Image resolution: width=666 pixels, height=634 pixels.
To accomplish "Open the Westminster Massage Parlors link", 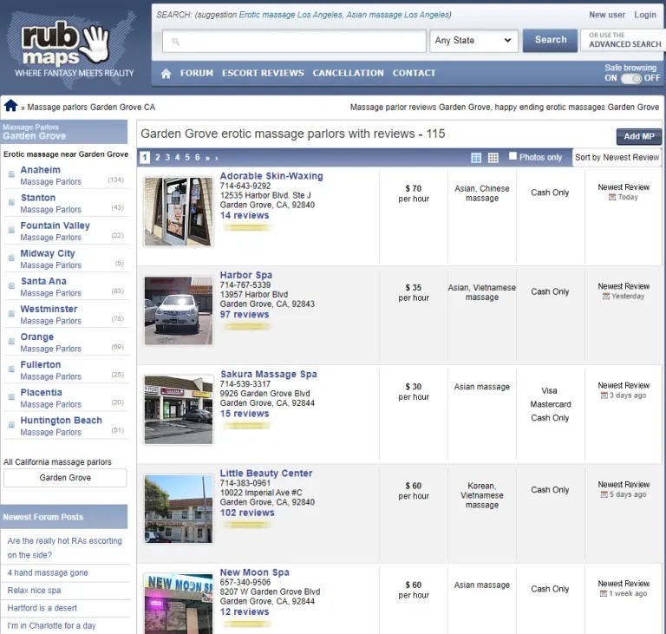I will pyautogui.click(x=50, y=315).
